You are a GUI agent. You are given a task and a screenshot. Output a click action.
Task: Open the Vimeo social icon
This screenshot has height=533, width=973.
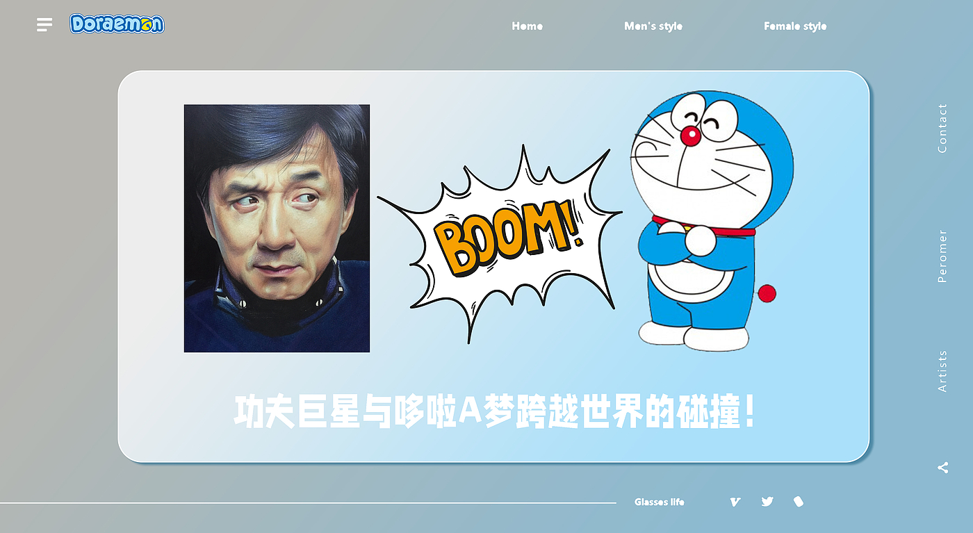[x=735, y=502]
